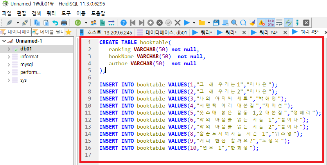
Task: Go to the last row icon
Action: (x=141, y=23)
